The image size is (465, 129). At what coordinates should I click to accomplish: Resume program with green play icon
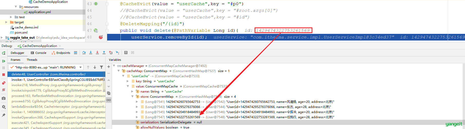[4, 61]
